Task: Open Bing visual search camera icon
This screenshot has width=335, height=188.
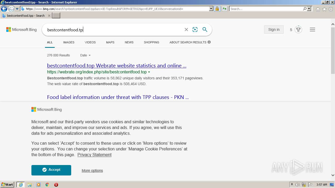Action: (195, 30)
